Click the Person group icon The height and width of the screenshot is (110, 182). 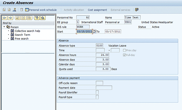(8, 27)
